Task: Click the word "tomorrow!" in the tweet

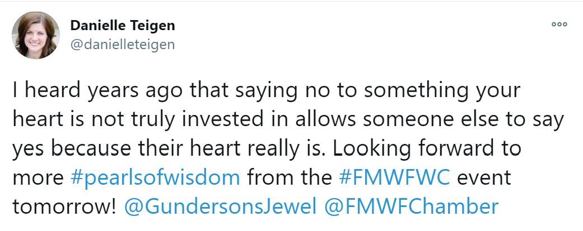Action: (64, 207)
